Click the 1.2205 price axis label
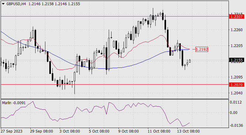Image resolution: width=246 pixels, height=135 pixels. click(x=237, y=46)
